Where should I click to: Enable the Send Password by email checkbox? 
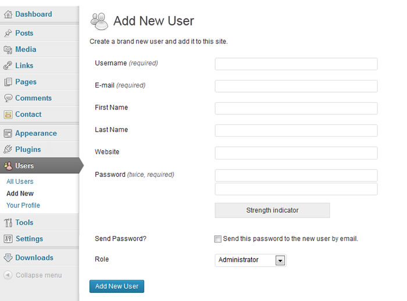(218, 239)
